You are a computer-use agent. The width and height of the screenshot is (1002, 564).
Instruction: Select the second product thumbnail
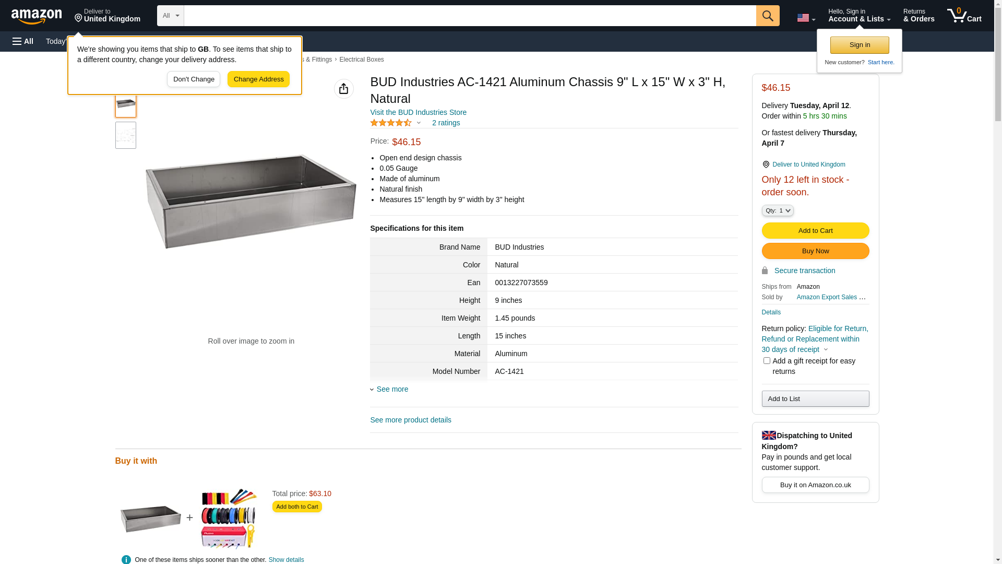[126, 135]
